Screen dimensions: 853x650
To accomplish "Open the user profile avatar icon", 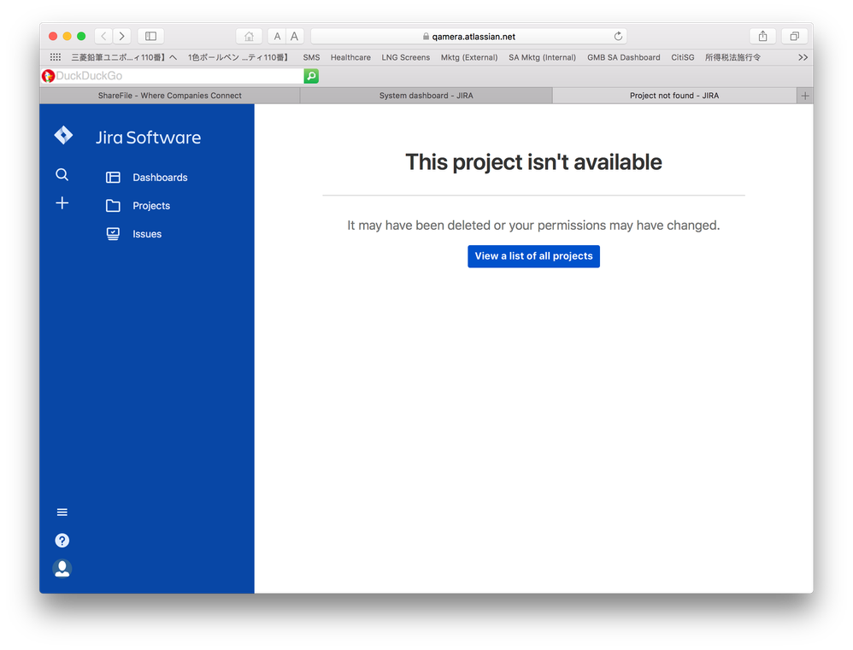I will pyautogui.click(x=62, y=569).
